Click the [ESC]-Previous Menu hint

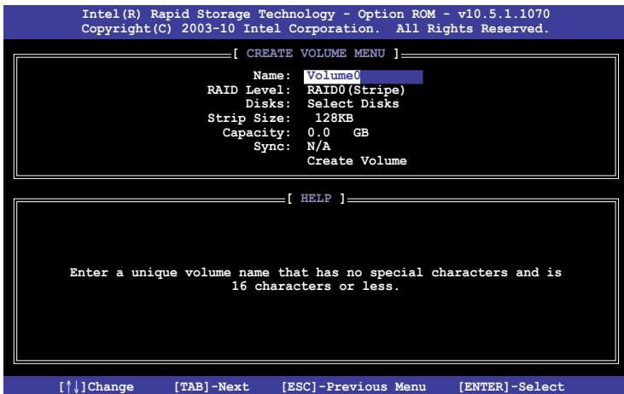tap(353, 386)
